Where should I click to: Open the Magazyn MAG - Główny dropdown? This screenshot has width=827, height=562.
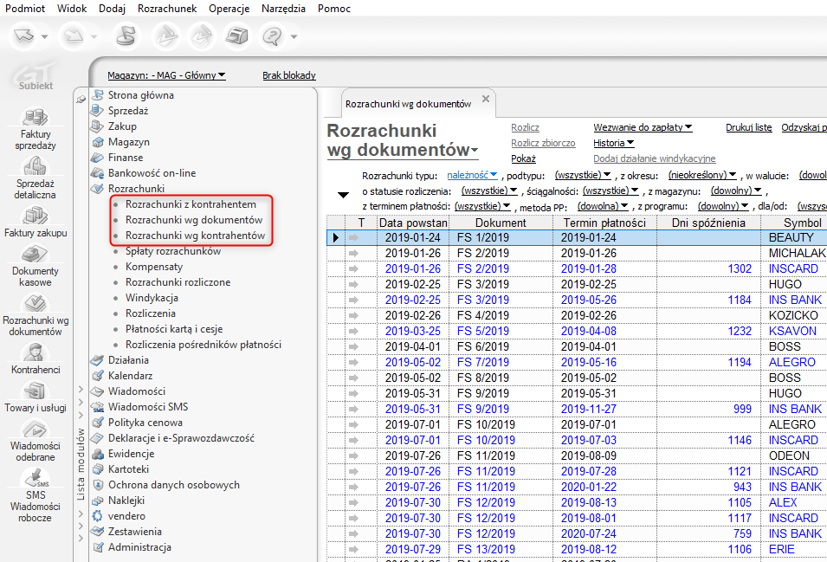point(166,75)
